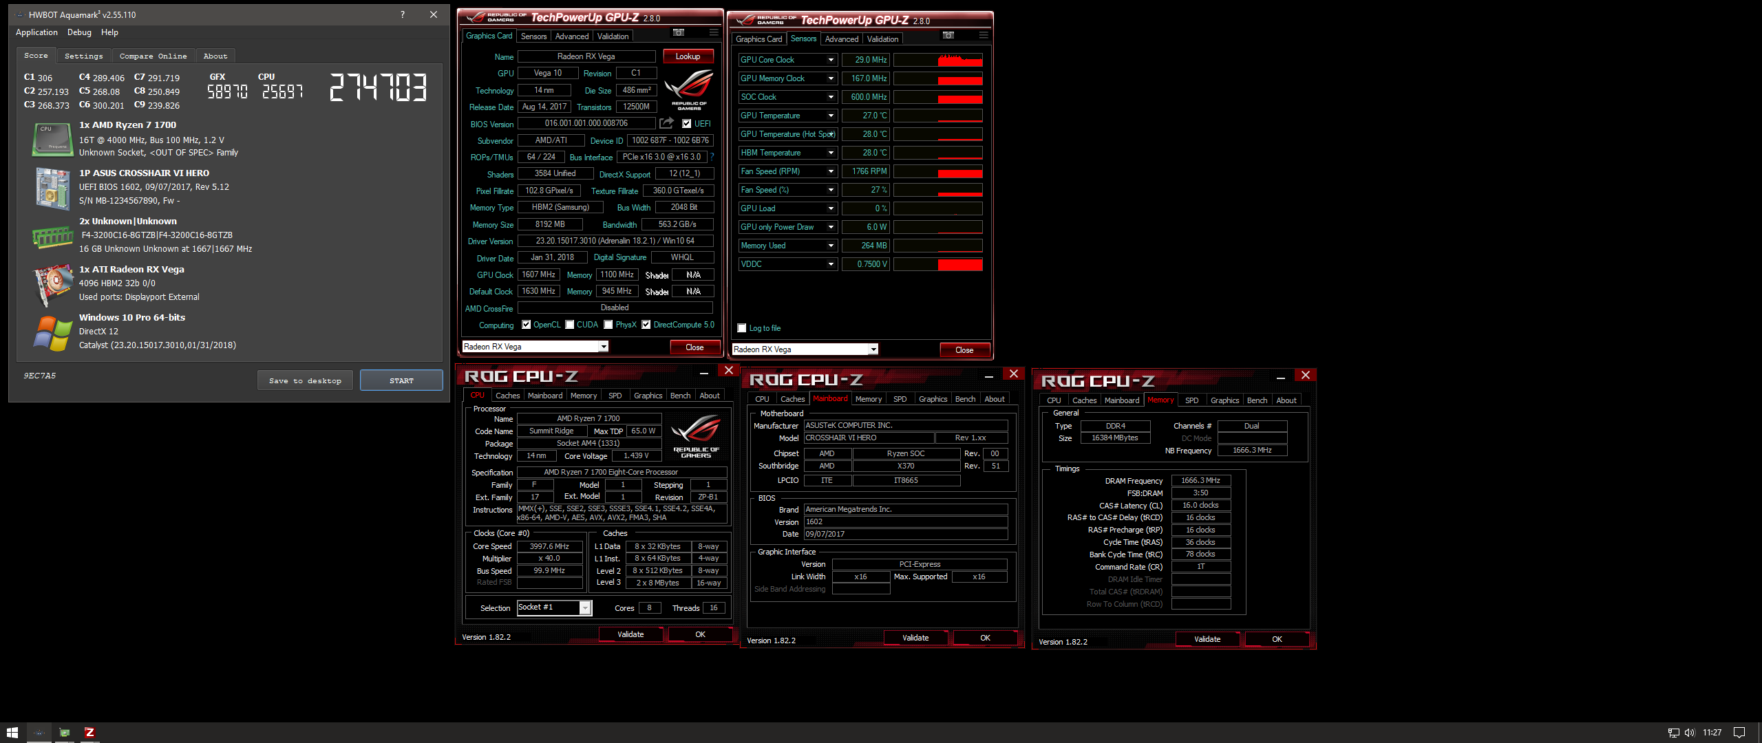This screenshot has height=743, width=1762.
Task: Open the GPU Temperature sensor dropdown
Action: click(x=831, y=116)
